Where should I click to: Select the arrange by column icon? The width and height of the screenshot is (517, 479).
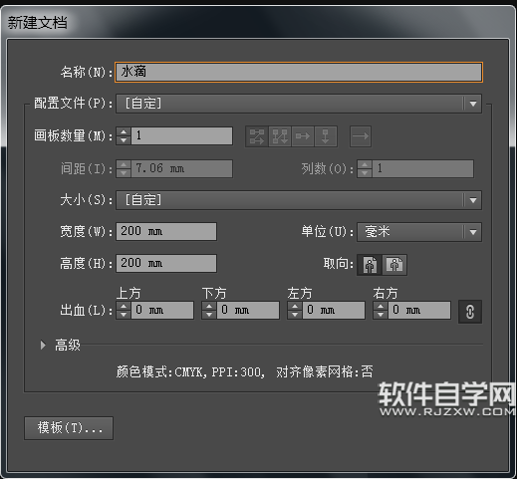326,136
